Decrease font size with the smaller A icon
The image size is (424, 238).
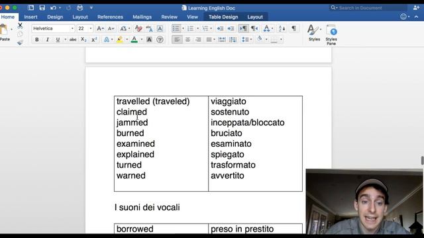111,28
